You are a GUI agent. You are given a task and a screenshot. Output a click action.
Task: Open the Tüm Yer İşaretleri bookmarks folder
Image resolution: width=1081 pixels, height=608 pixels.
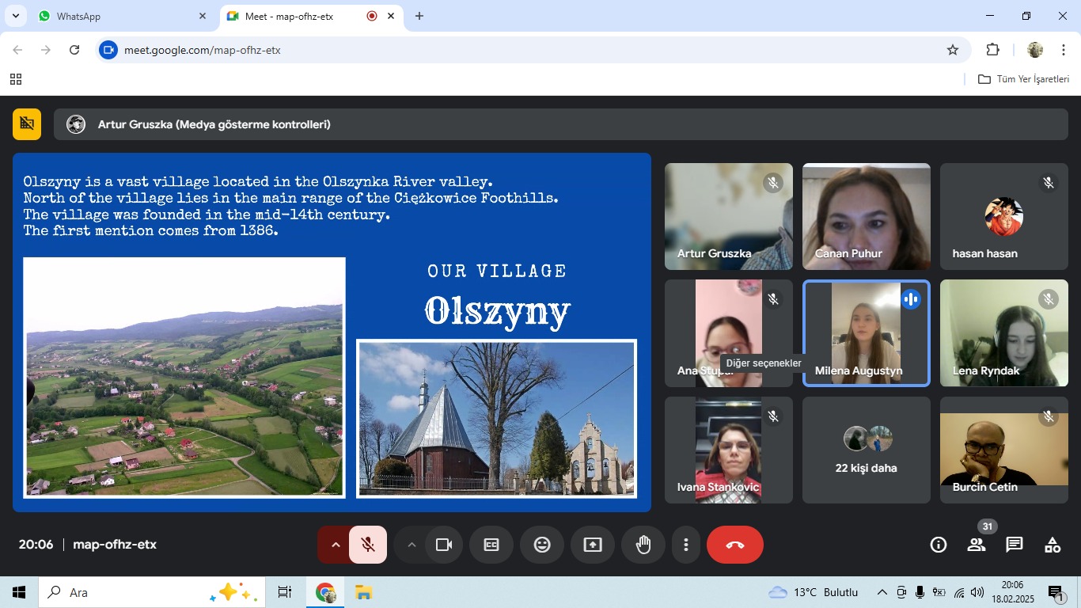point(1023,79)
